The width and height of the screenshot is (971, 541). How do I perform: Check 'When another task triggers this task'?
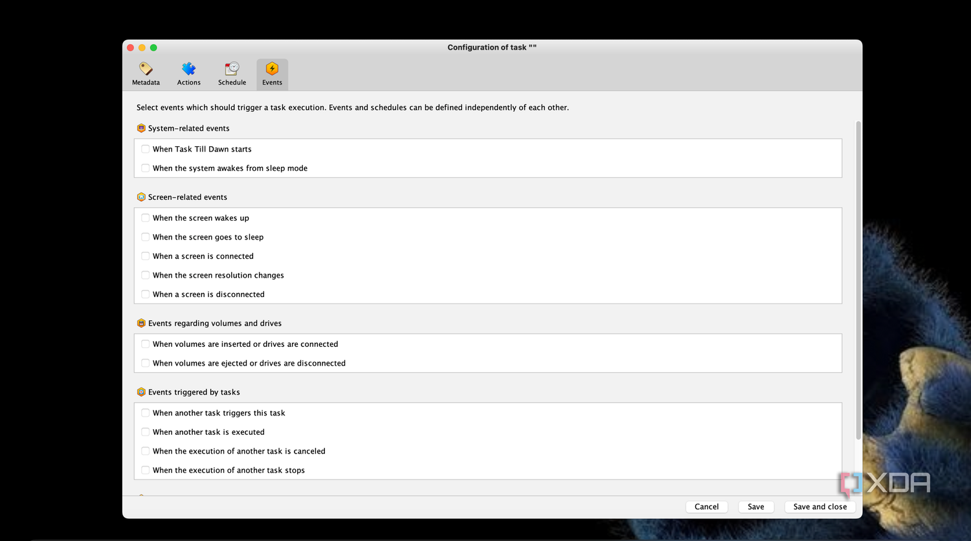point(146,413)
